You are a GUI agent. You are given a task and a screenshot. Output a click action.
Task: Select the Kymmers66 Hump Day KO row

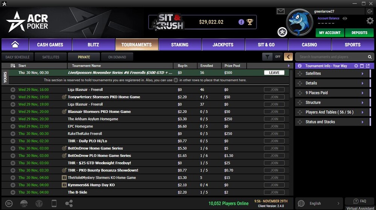[x=145, y=185]
